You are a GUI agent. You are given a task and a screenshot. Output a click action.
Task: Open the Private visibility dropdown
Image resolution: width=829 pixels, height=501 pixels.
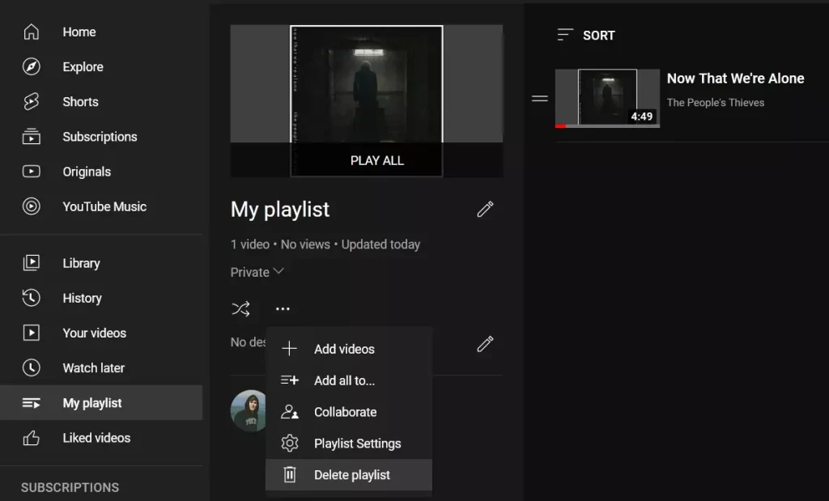(x=257, y=272)
